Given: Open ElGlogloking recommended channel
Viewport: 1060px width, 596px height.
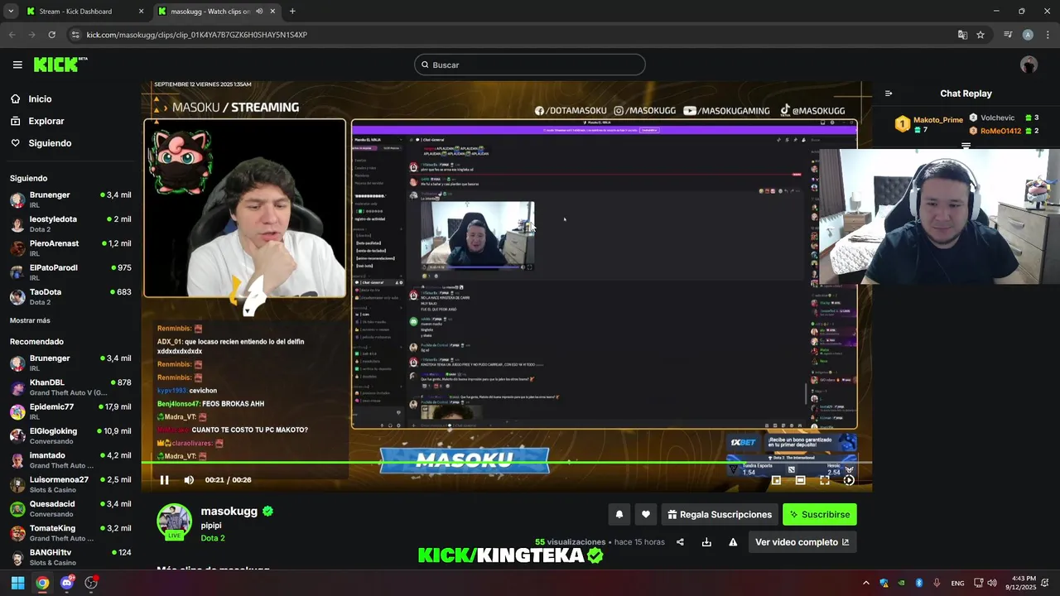Looking at the screenshot, I should point(70,436).
